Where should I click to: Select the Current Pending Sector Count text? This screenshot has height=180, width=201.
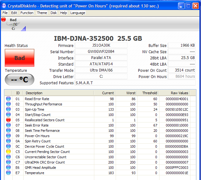click(47, 152)
